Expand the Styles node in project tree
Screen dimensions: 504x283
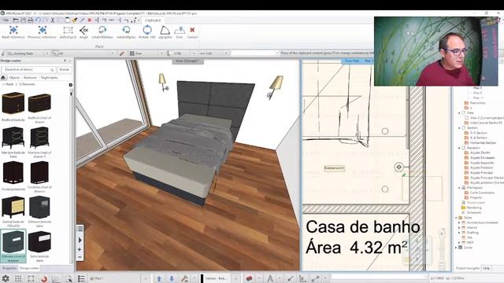[x=456, y=218]
